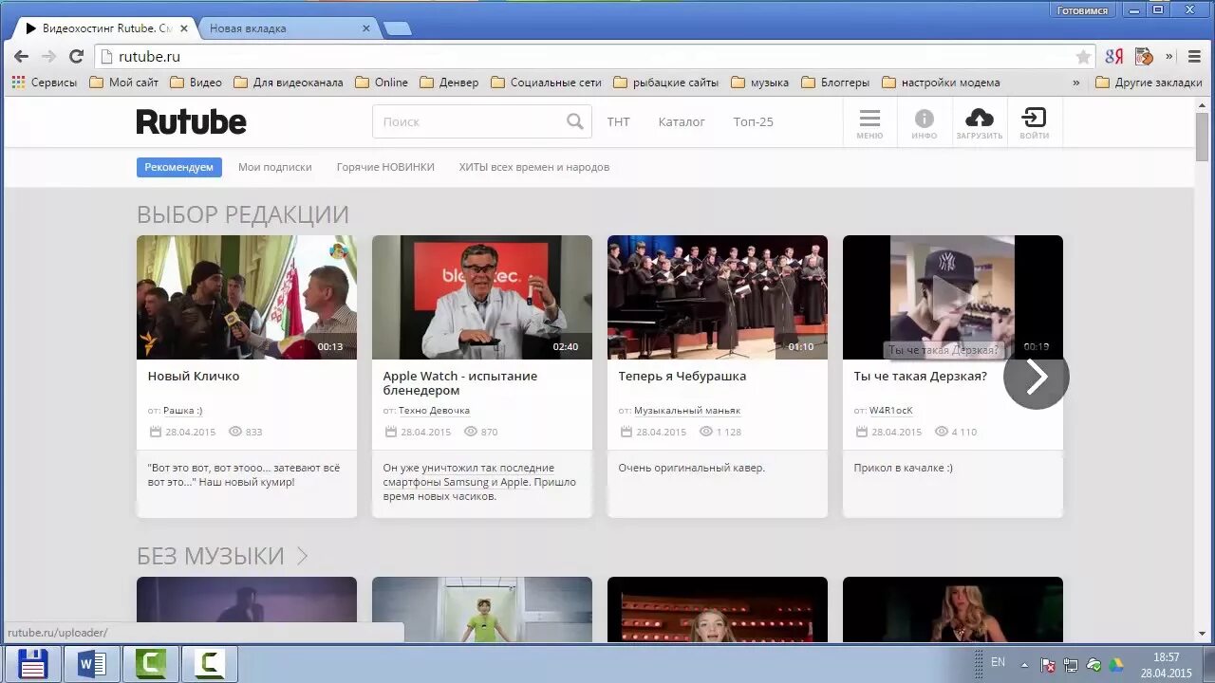Open author Музыкальный маньяк link
The height and width of the screenshot is (683, 1215).
click(687, 411)
